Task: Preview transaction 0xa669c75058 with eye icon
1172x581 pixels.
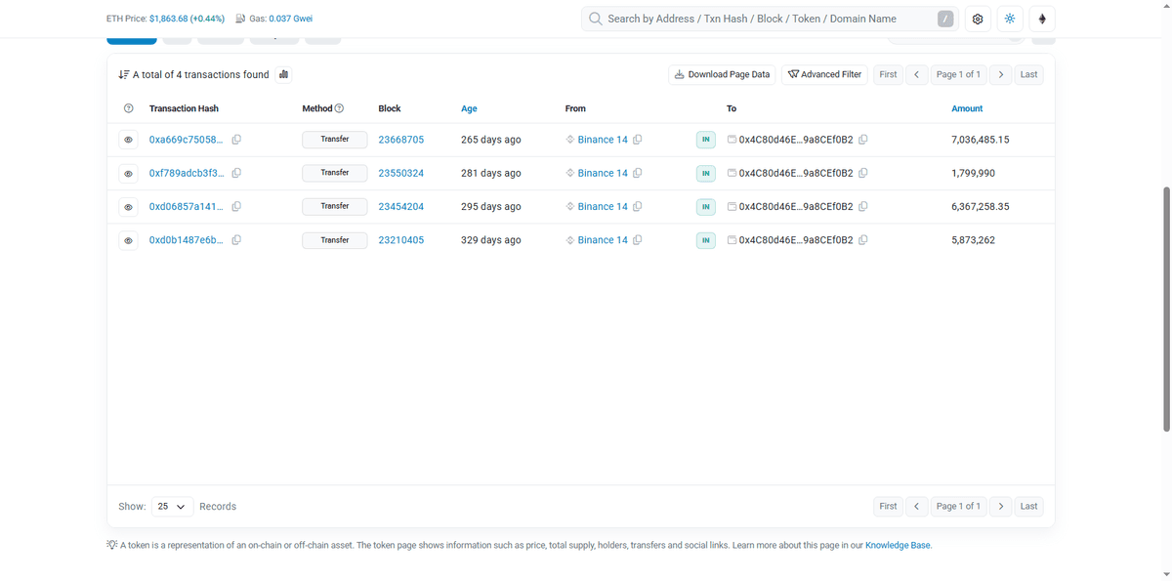Action: 128,140
